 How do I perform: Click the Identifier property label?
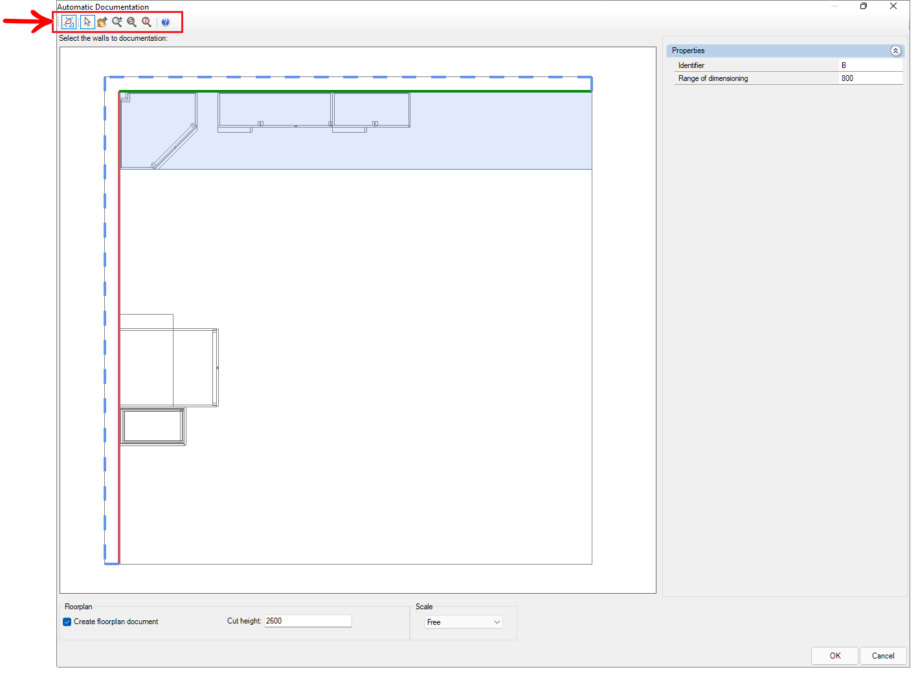[x=691, y=65]
